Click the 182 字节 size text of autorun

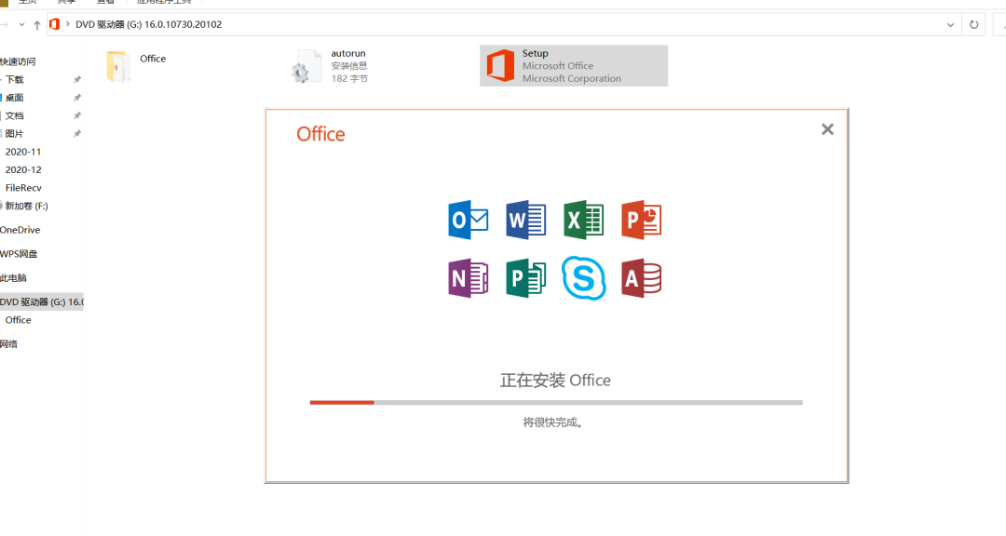pyautogui.click(x=349, y=78)
